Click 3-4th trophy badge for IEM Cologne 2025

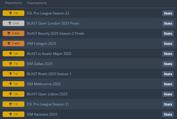coord(13,44)
